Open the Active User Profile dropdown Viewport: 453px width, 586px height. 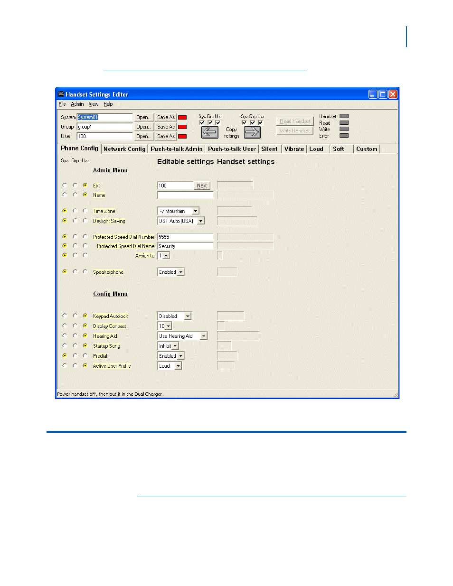(178, 366)
